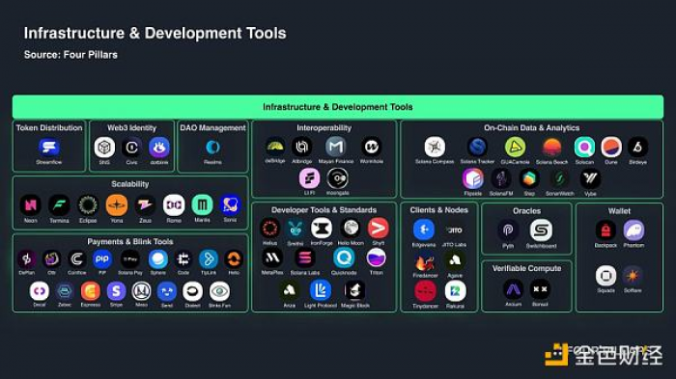Select the Quicknode icon

click(x=344, y=258)
